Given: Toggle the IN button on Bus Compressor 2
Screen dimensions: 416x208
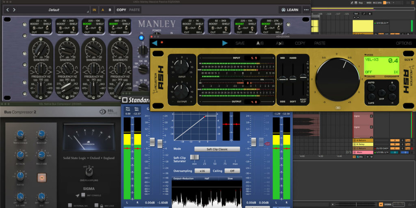Looking at the screenshot, I should coord(42,177).
